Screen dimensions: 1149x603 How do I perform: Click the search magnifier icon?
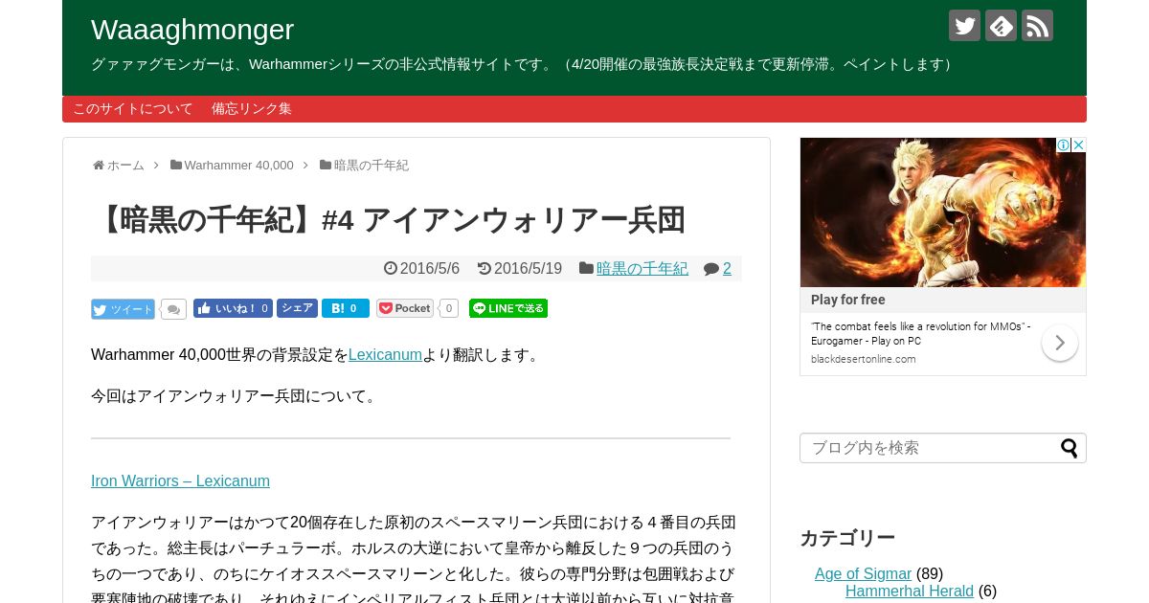[x=1070, y=448]
